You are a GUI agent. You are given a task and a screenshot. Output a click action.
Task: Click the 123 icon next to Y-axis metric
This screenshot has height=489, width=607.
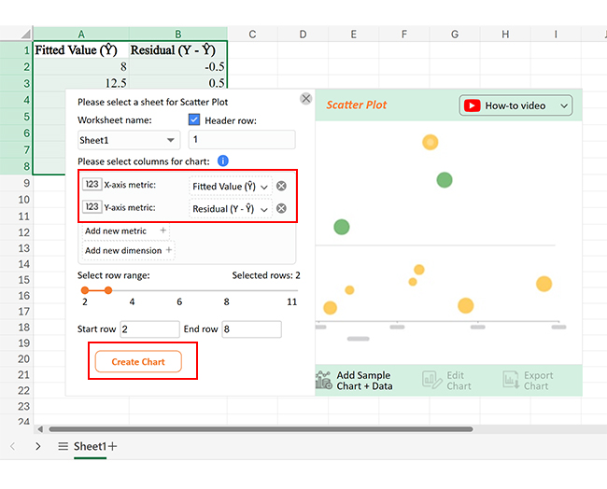tap(92, 206)
